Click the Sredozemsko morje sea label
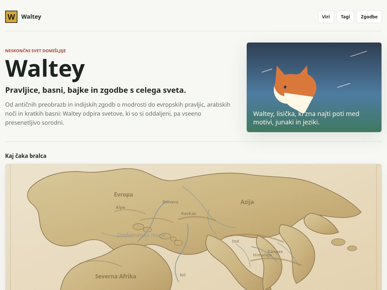Viewport: 387px width, 290px height. (141, 235)
